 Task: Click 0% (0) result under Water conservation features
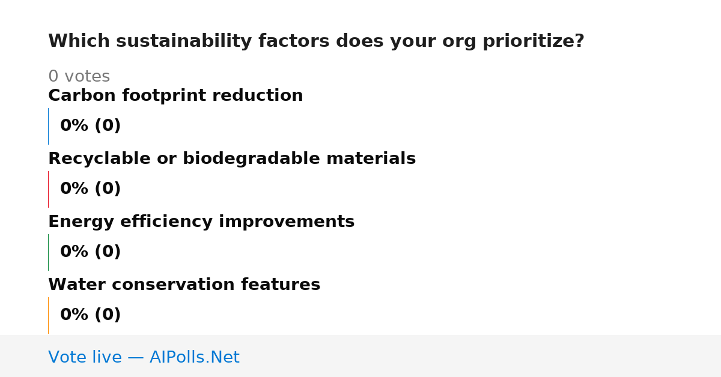tap(90, 315)
